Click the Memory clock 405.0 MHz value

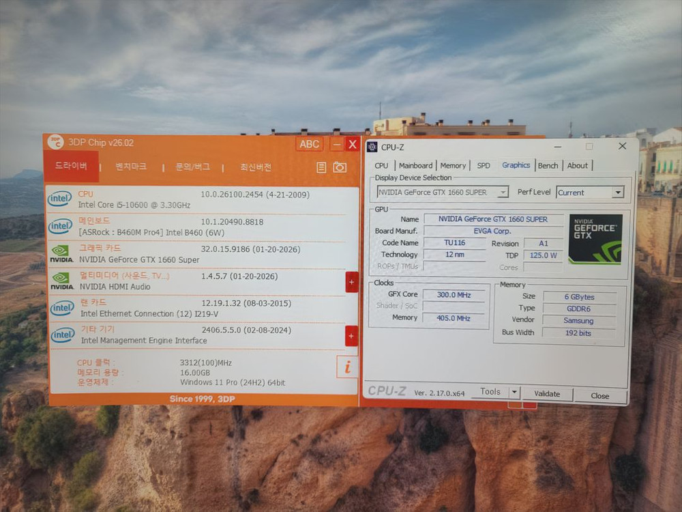454,318
